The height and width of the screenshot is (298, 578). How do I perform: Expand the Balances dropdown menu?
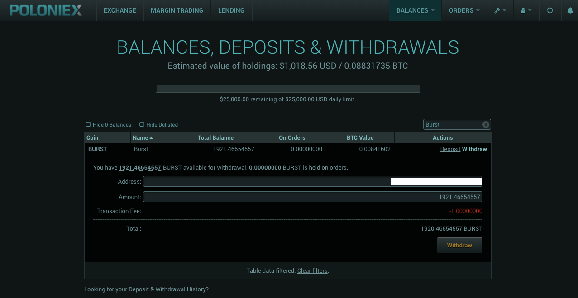415,10
